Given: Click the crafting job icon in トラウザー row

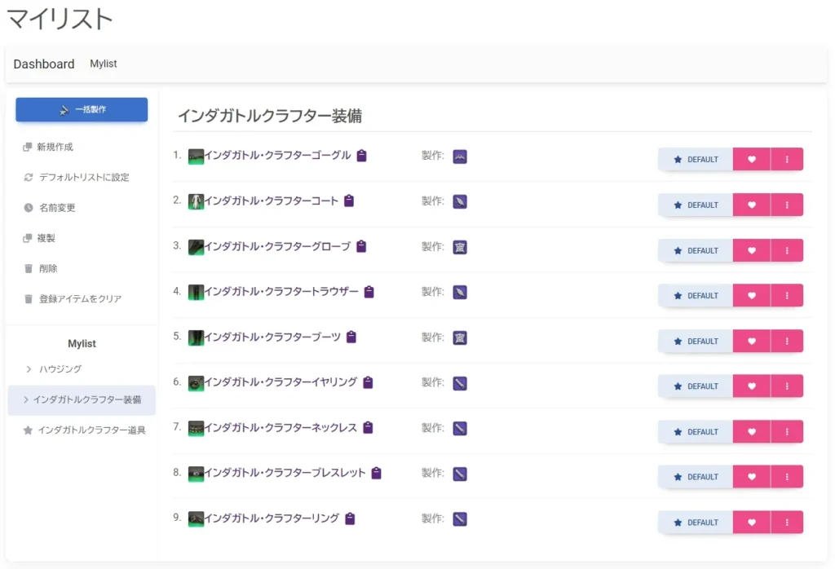Looking at the screenshot, I should click(x=460, y=292).
